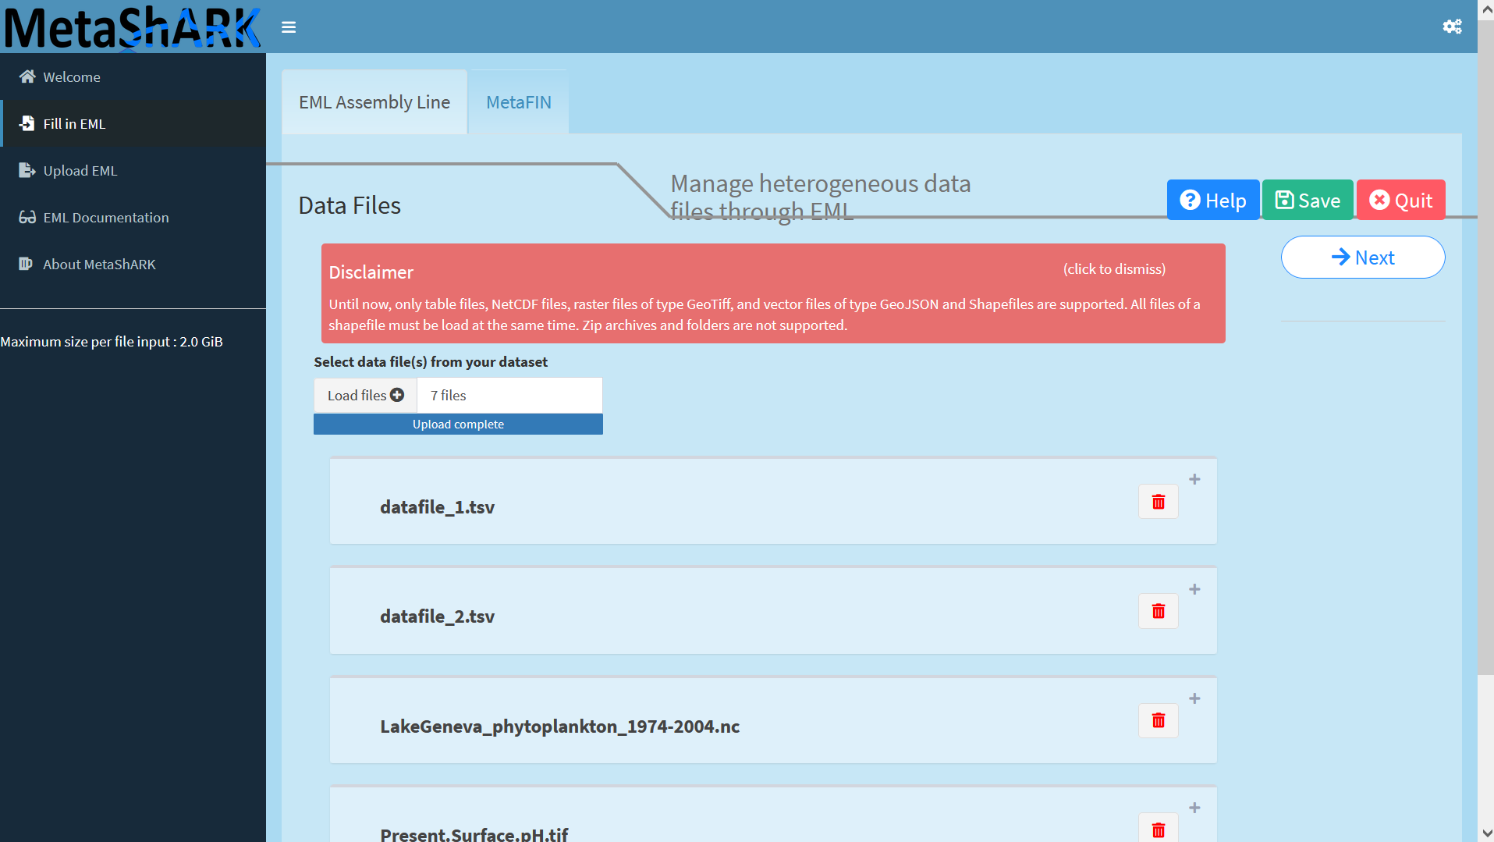The height and width of the screenshot is (842, 1494).
Task: Switch to the EML Assembly Line tab
Action: (374, 102)
